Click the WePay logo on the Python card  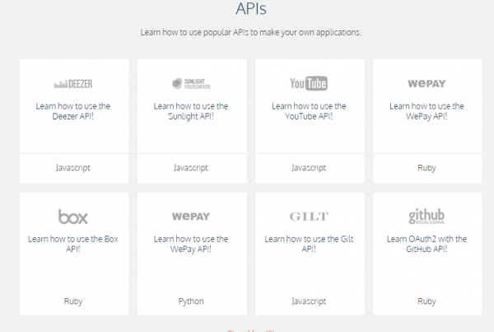pos(191,217)
